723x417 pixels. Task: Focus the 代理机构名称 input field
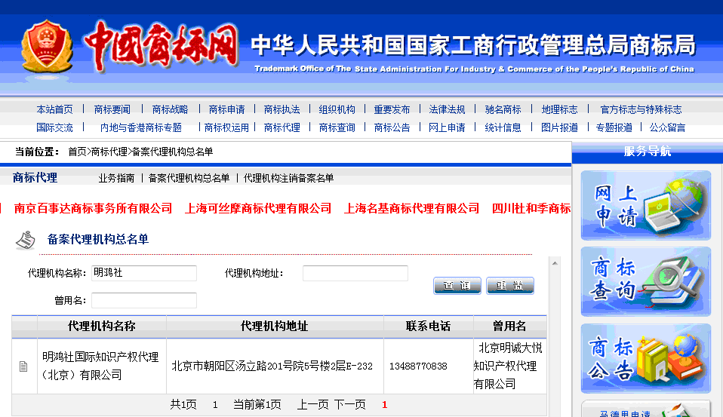click(143, 273)
